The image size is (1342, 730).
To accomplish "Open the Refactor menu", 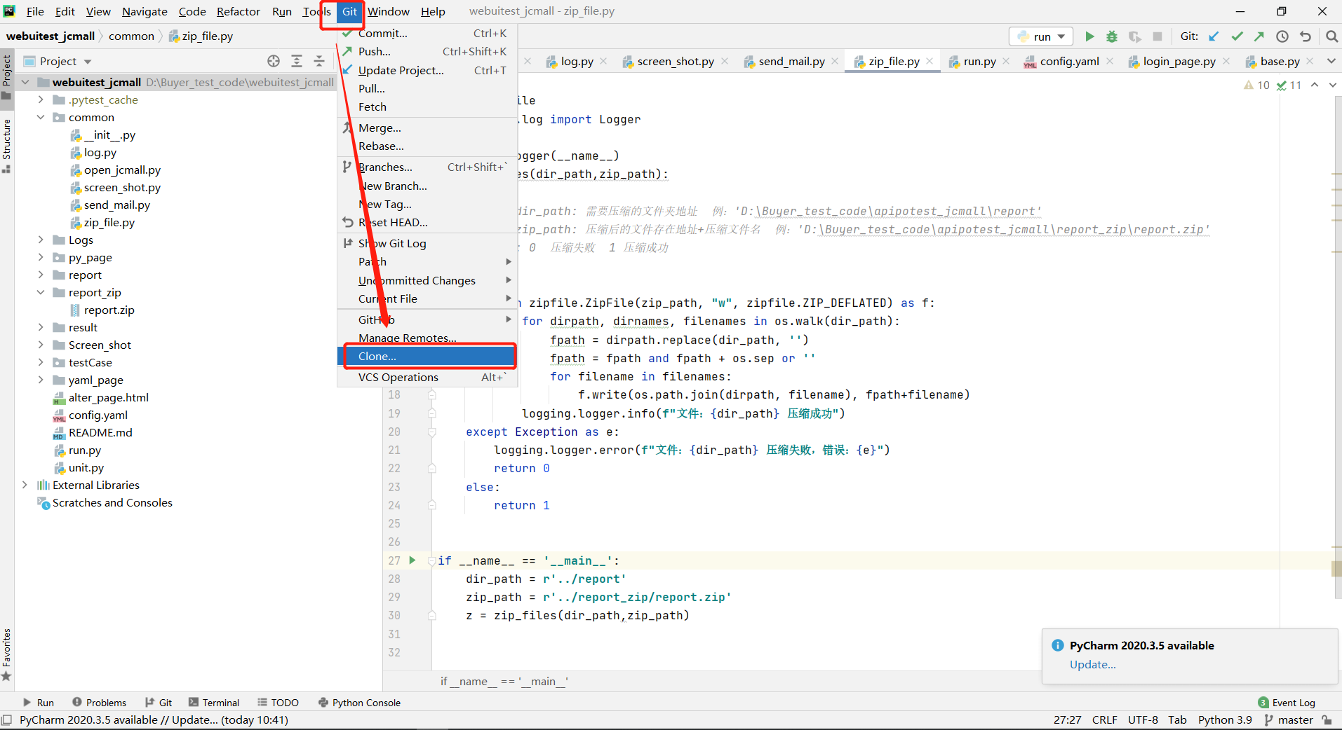I will click(239, 11).
